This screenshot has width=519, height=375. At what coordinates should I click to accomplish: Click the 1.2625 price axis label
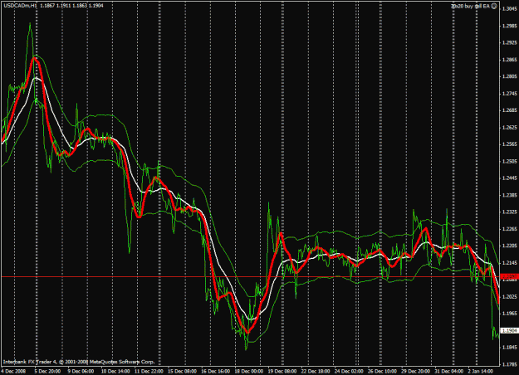(510, 127)
